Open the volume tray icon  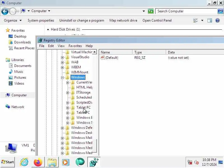[197, 162]
